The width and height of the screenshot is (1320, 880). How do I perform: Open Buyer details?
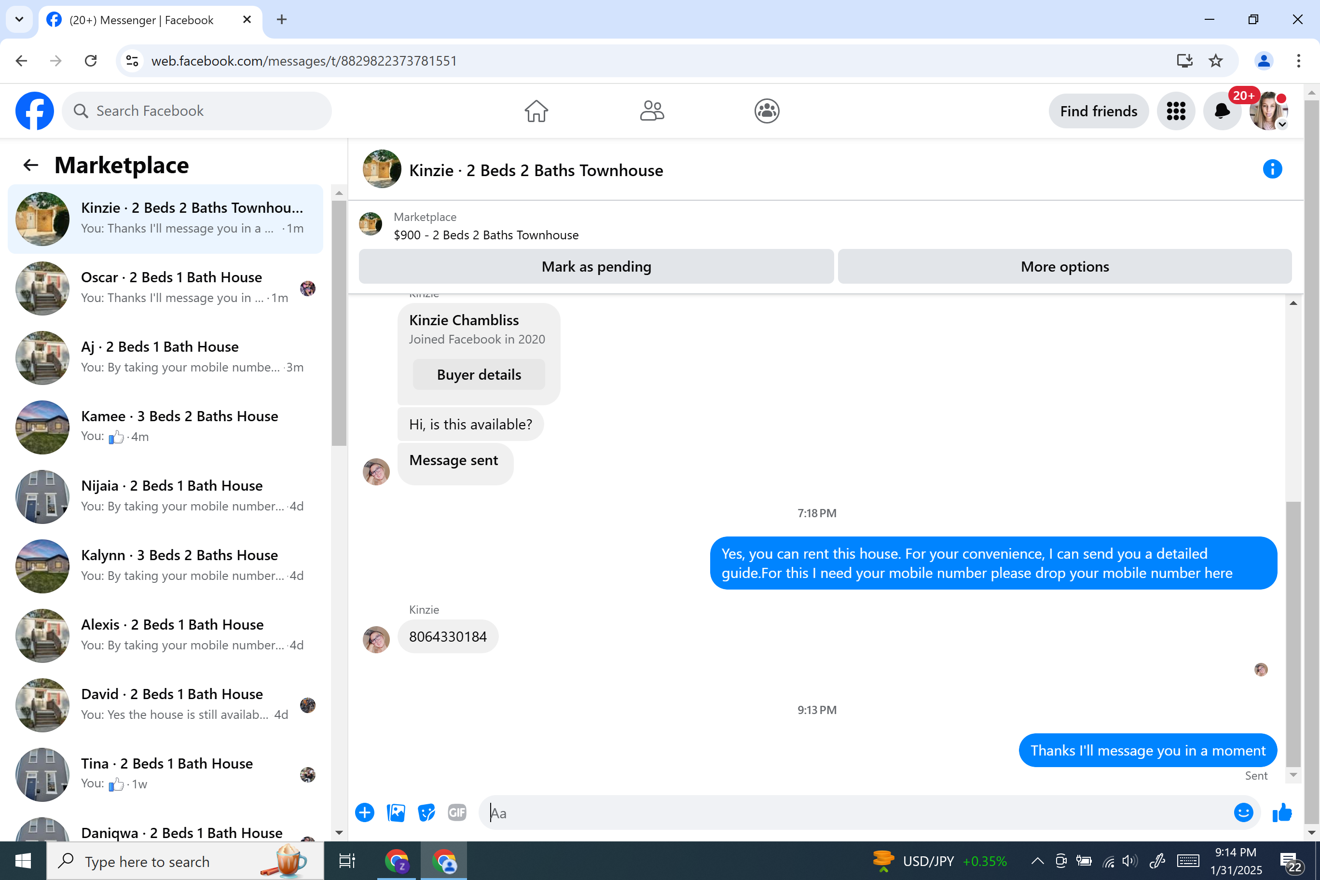[479, 374]
